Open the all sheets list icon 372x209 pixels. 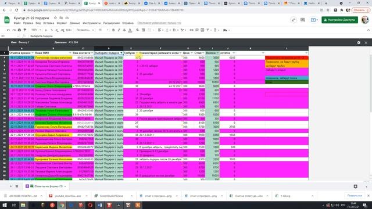[x=17, y=186]
